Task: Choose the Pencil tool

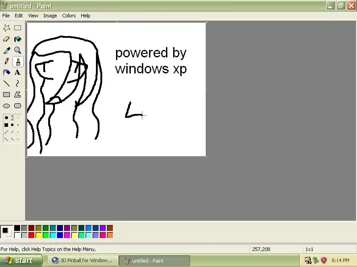Action: 6,61
